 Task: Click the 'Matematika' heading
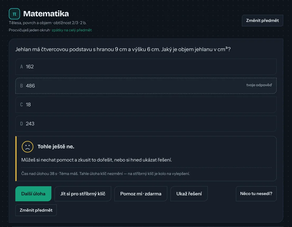[x=46, y=14]
